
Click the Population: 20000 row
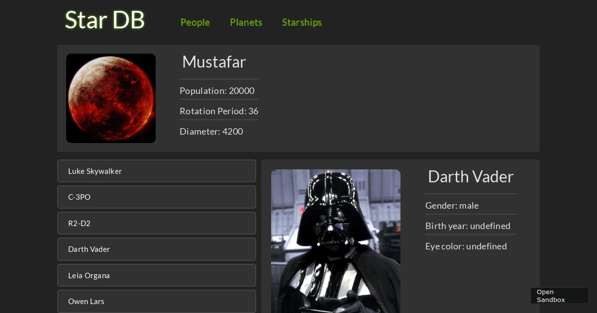[x=217, y=90]
